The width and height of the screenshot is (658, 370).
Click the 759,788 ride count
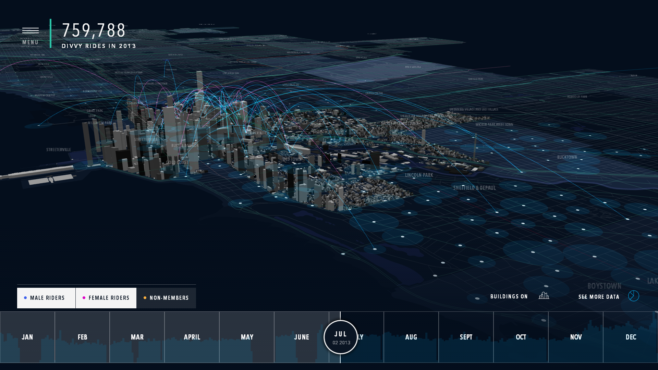pyautogui.click(x=94, y=30)
